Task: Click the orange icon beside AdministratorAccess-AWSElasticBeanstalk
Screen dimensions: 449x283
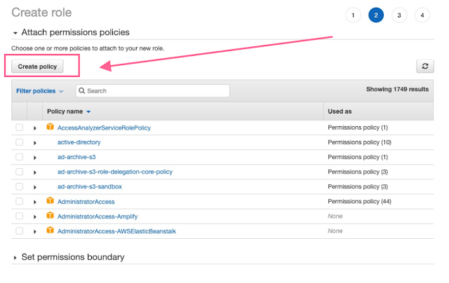Action: point(51,230)
